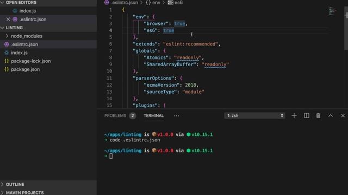The height and width of the screenshot is (195, 348).
Task: Click the "plugins" key on line 15
Action: tap(145, 106)
